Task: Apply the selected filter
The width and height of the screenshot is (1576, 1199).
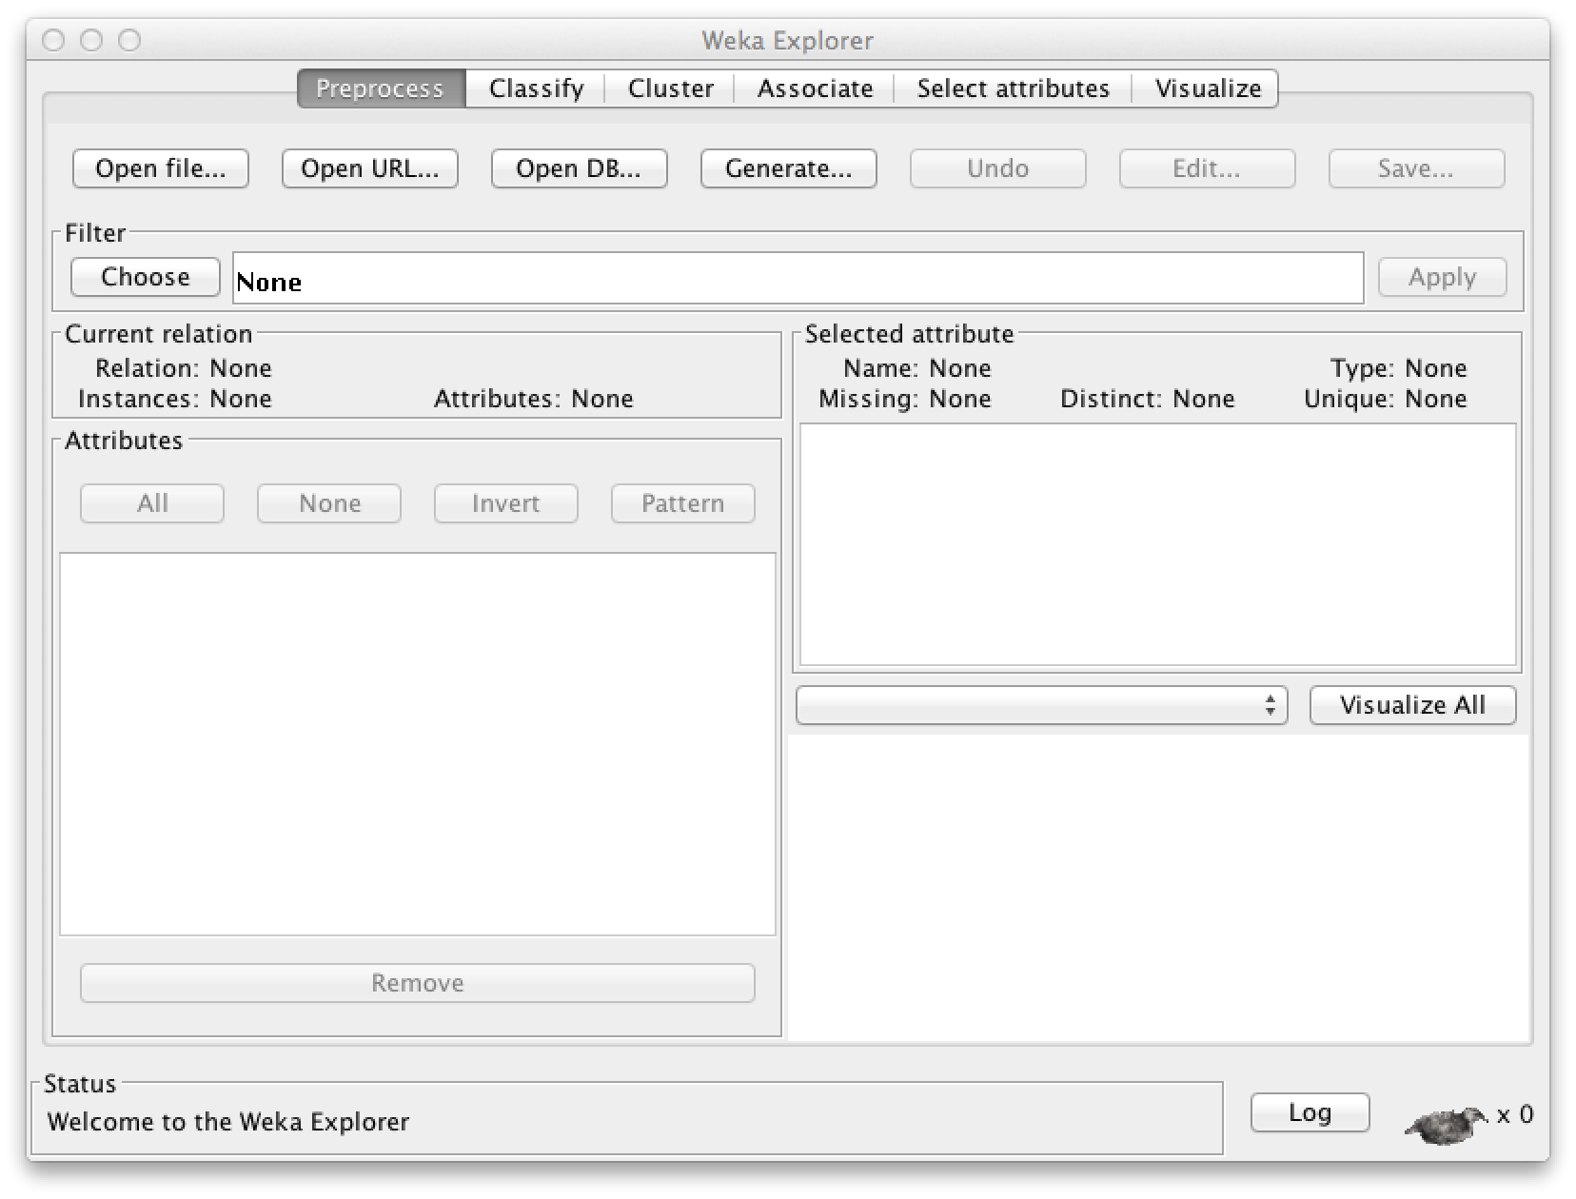Action: click(x=1442, y=277)
